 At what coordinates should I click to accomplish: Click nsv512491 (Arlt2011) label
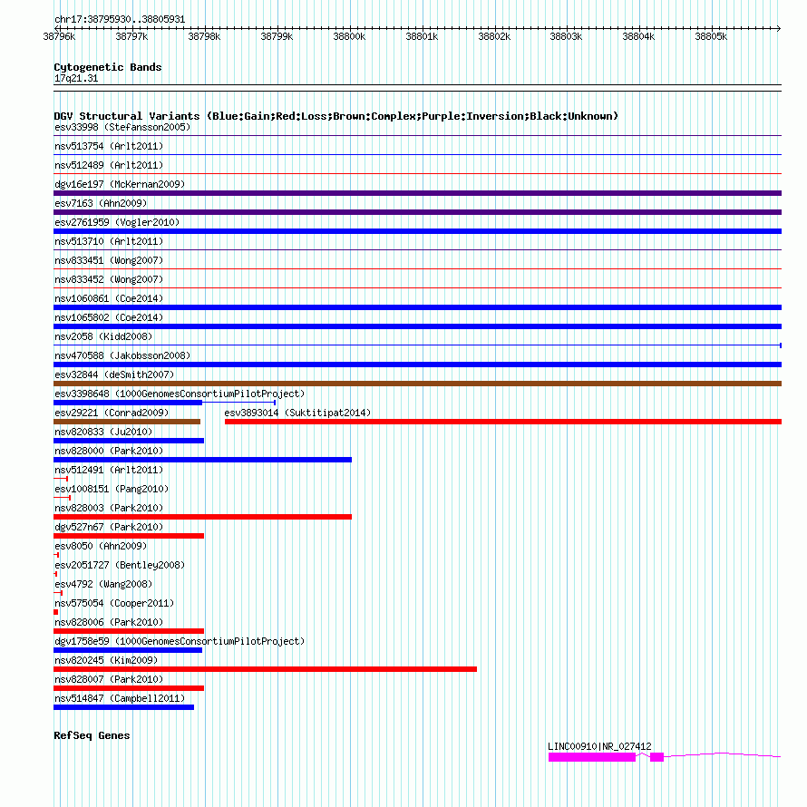[109, 470]
